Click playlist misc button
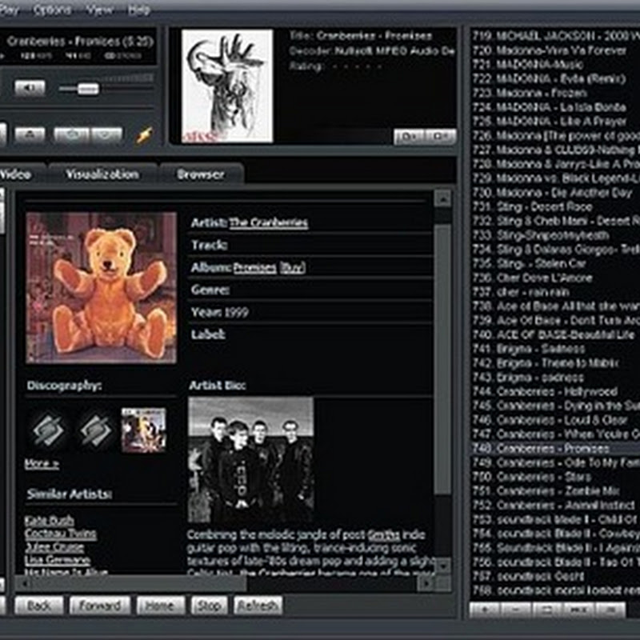Screen dimensions: 640x640 click(578, 610)
